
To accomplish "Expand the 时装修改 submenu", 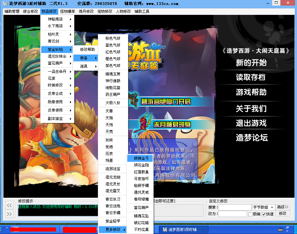I will (57, 85).
